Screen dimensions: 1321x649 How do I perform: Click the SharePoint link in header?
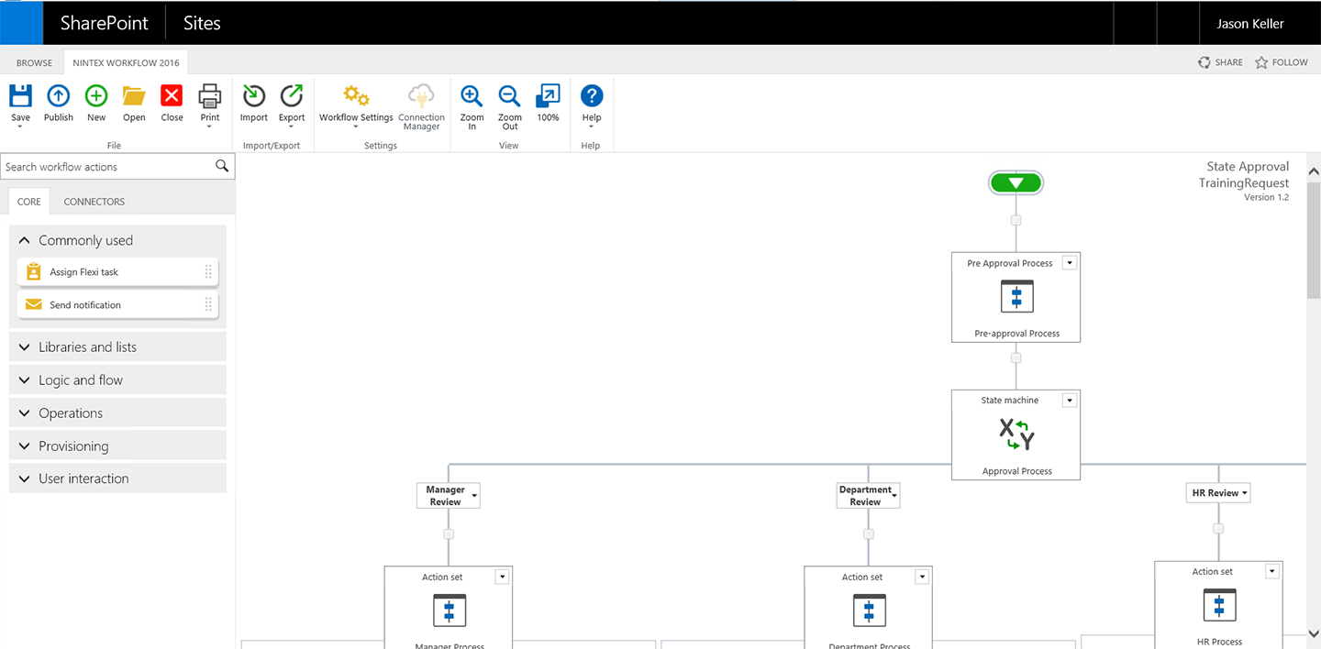click(105, 24)
